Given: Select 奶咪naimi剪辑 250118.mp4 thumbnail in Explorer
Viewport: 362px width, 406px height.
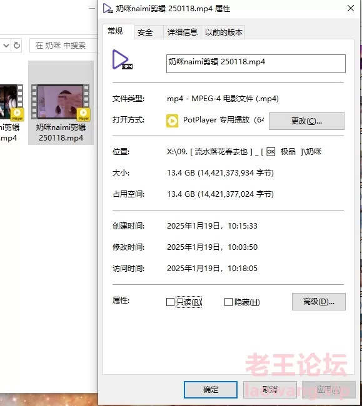Looking at the screenshot, I should coord(61,102).
